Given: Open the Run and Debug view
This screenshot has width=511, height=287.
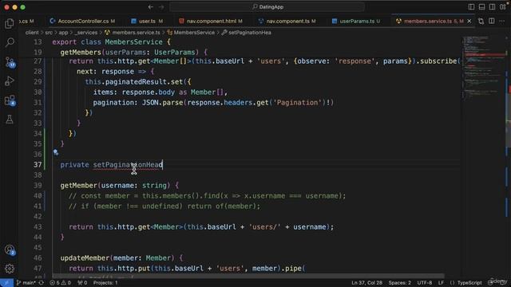Looking at the screenshot, I should (x=10, y=81).
